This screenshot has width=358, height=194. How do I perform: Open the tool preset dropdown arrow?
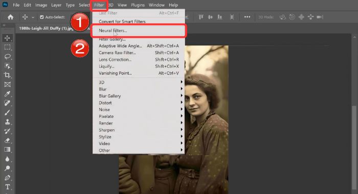(33, 17)
